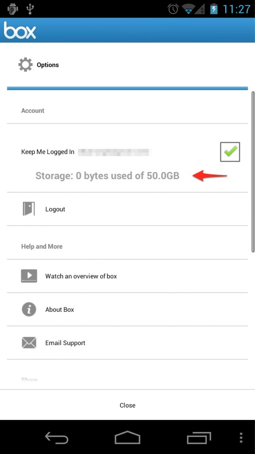Screen dimensions: 255x454
Task: Click the vertical scrollbar on right
Action: [253, 172]
